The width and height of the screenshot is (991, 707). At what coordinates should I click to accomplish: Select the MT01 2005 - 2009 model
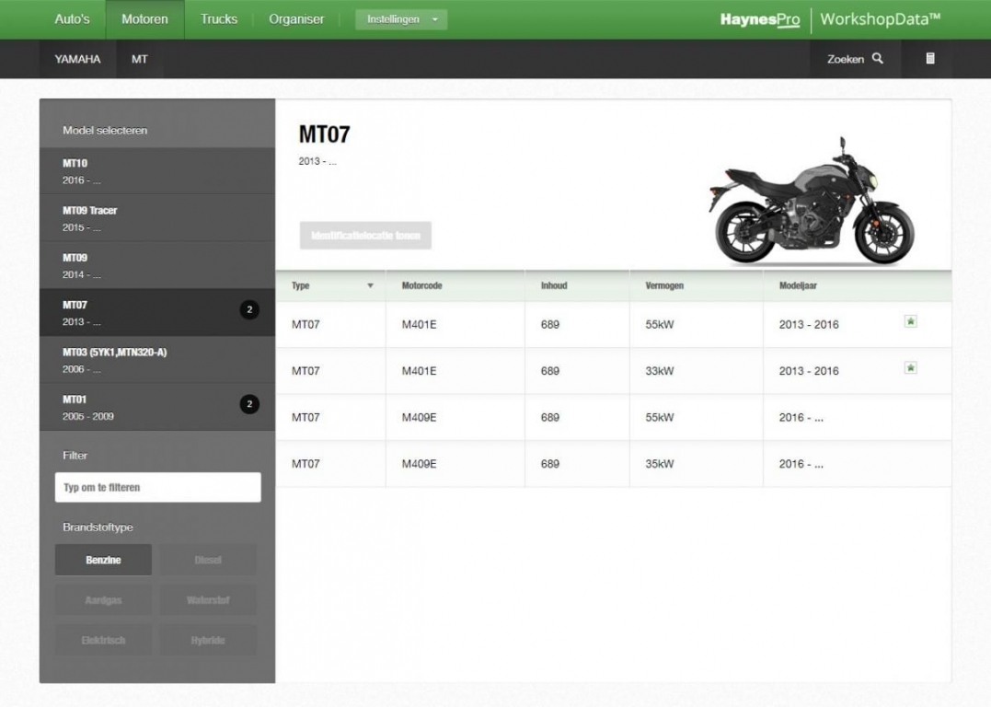coord(157,407)
